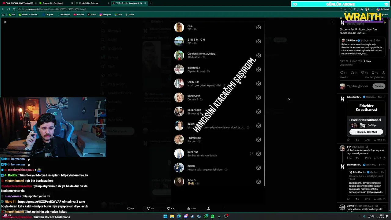Viewport: 391px width, 220px height.
Task: Open the Drive bookmark
Action: [118, 15]
